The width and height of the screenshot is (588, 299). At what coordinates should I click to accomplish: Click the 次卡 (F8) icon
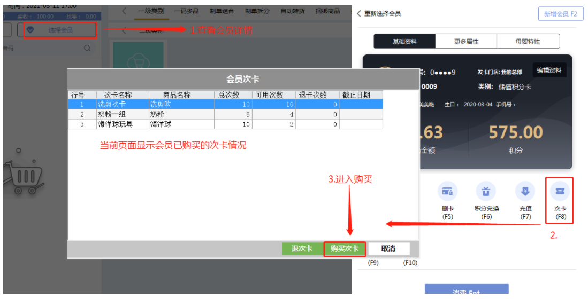click(x=560, y=192)
